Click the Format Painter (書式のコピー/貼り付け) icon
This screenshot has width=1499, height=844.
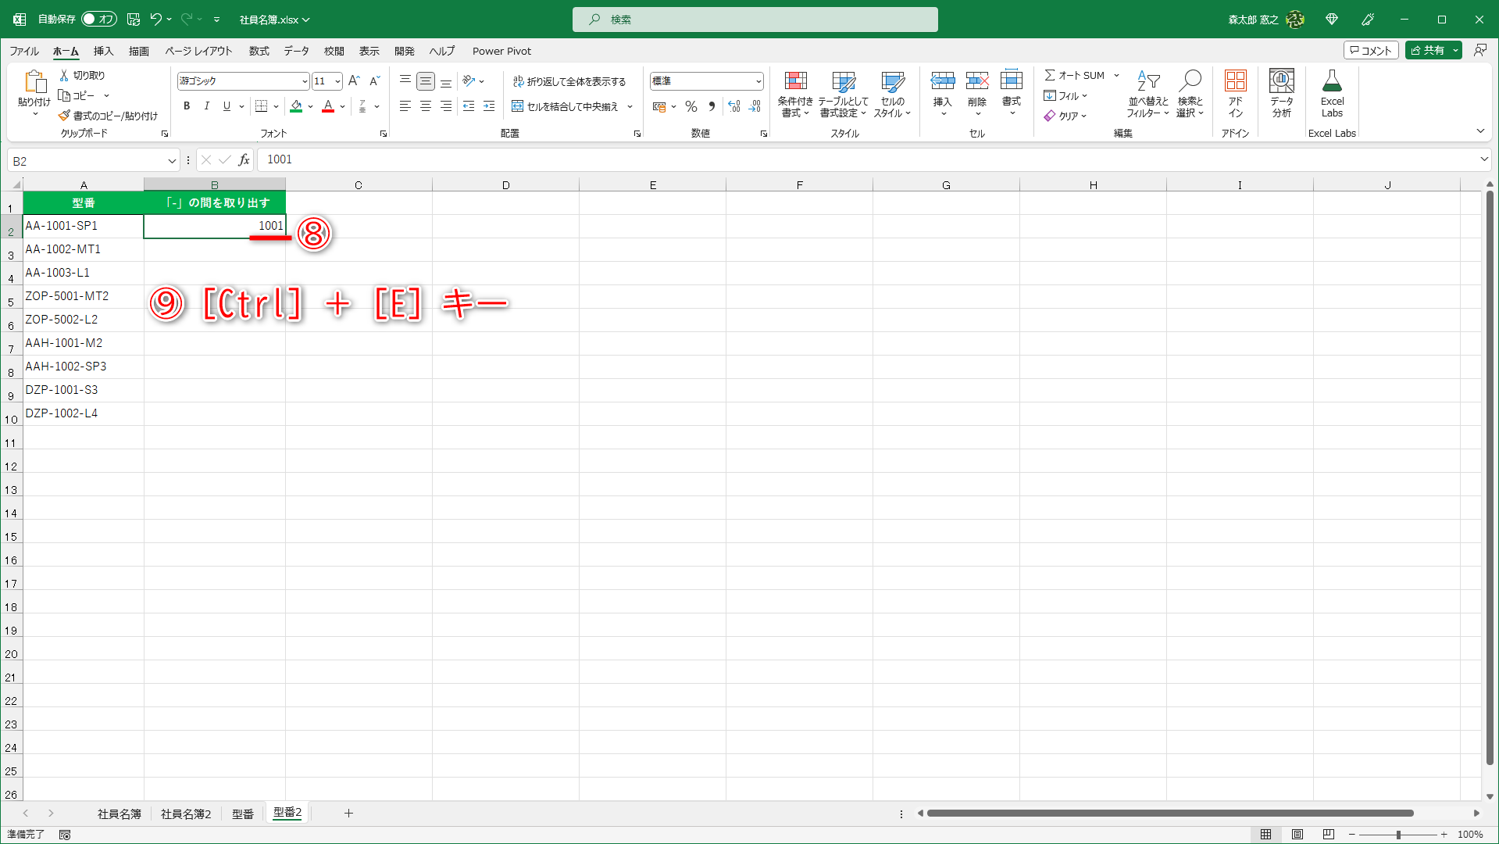[x=64, y=116]
